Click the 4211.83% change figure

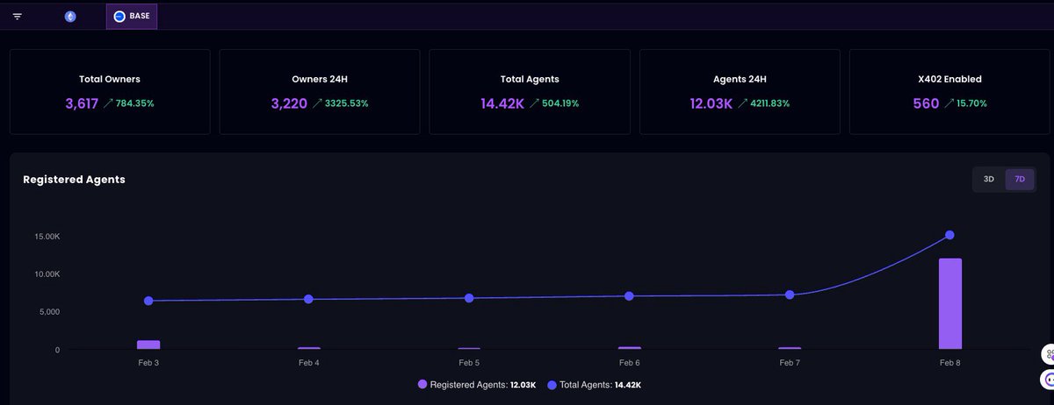tap(769, 103)
